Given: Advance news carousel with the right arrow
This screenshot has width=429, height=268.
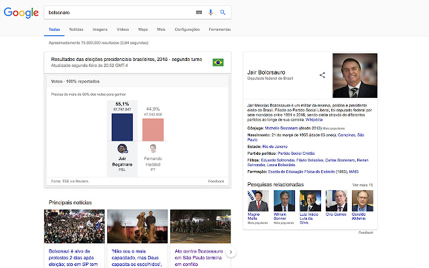Looking at the screenshot, I should [x=231, y=252].
